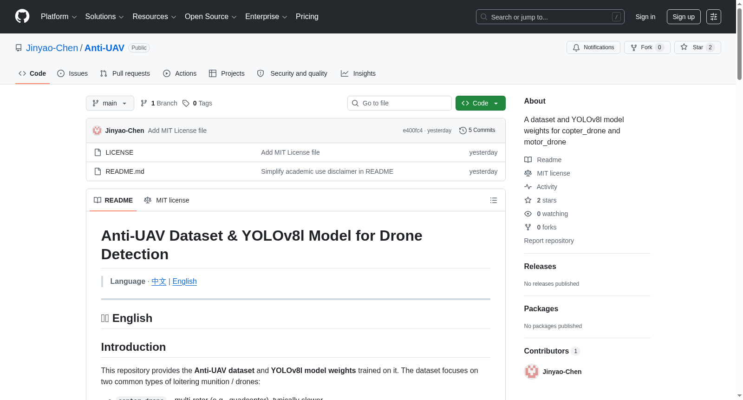
Task: Open the MIT license link in About
Action: (547, 173)
